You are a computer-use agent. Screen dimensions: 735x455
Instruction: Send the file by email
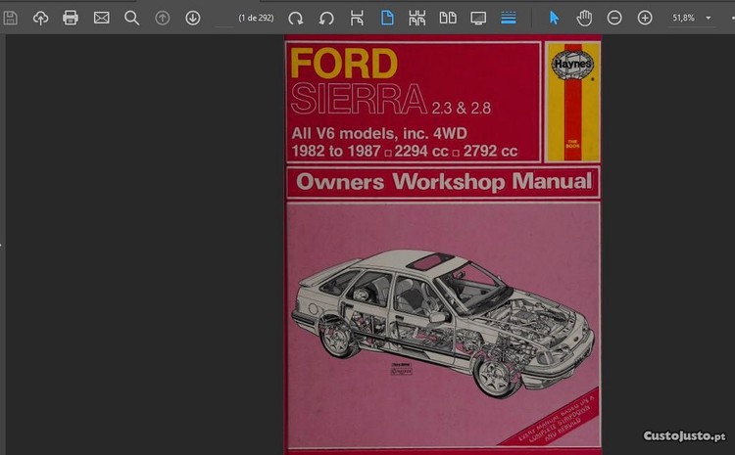point(101,18)
